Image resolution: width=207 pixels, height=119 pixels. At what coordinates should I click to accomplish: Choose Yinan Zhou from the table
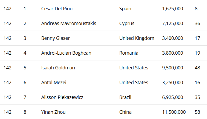coord(53,112)
